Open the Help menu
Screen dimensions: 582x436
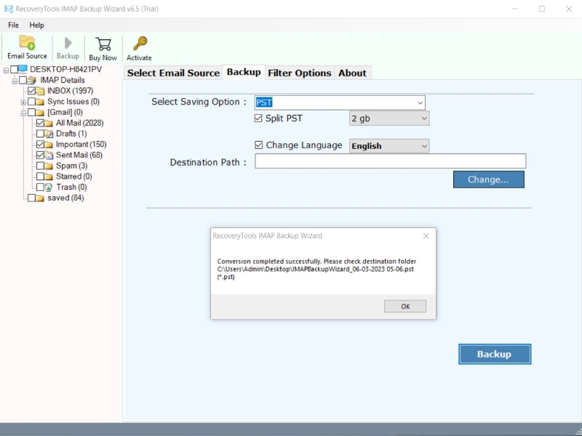click(37, 25)
